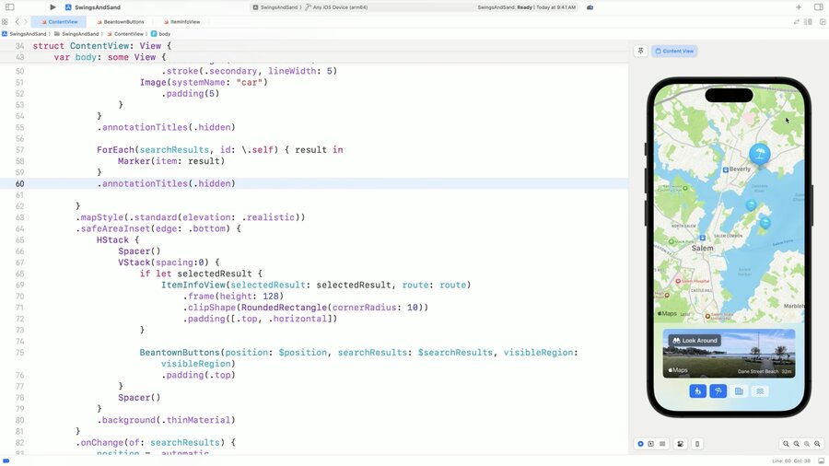Enable code review changes arrows icon
This screenshot has height=466, width=829.
[x=796, y=22]
